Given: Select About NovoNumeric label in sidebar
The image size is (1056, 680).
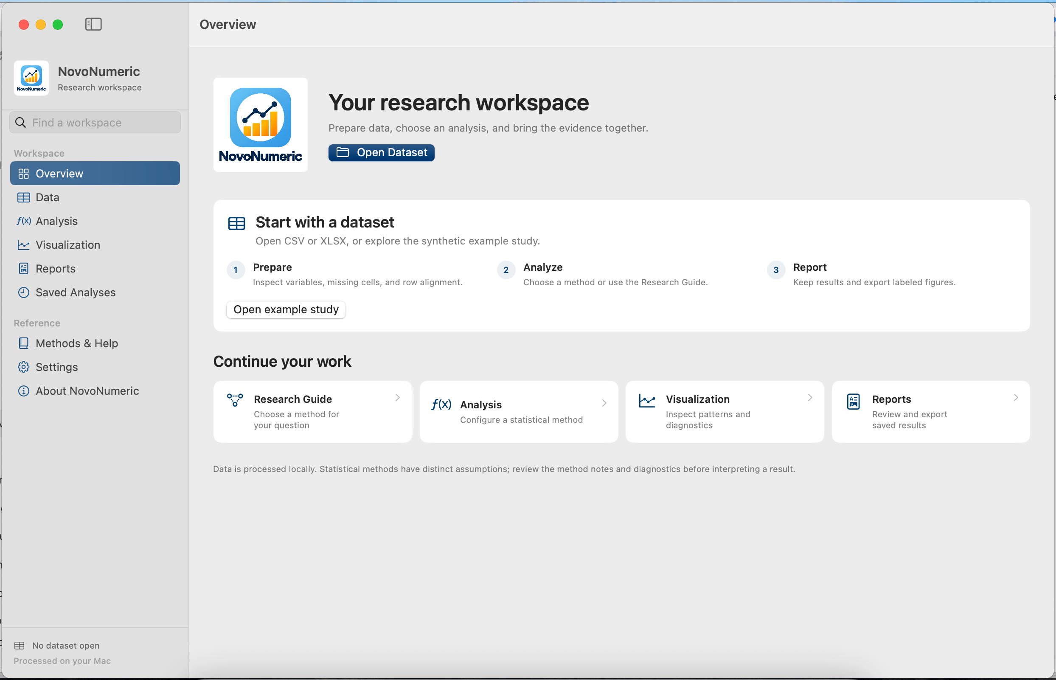Looking at the screenshot, I should point(87,391).
